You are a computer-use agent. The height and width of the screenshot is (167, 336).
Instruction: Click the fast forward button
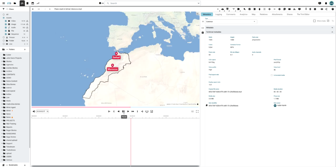(133, 112)
